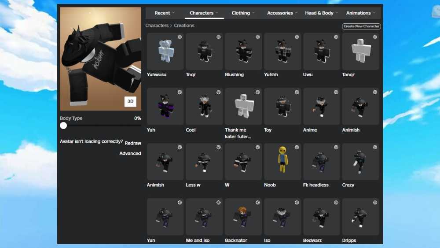Switch to the Head & Body tab
This screenshot has width=440, height=248.
coord(319,13)
